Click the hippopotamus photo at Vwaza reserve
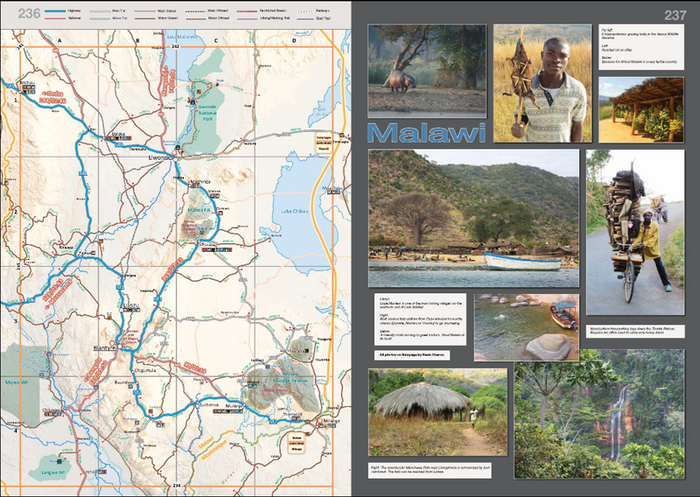The image size is (700, 497). 427,71
